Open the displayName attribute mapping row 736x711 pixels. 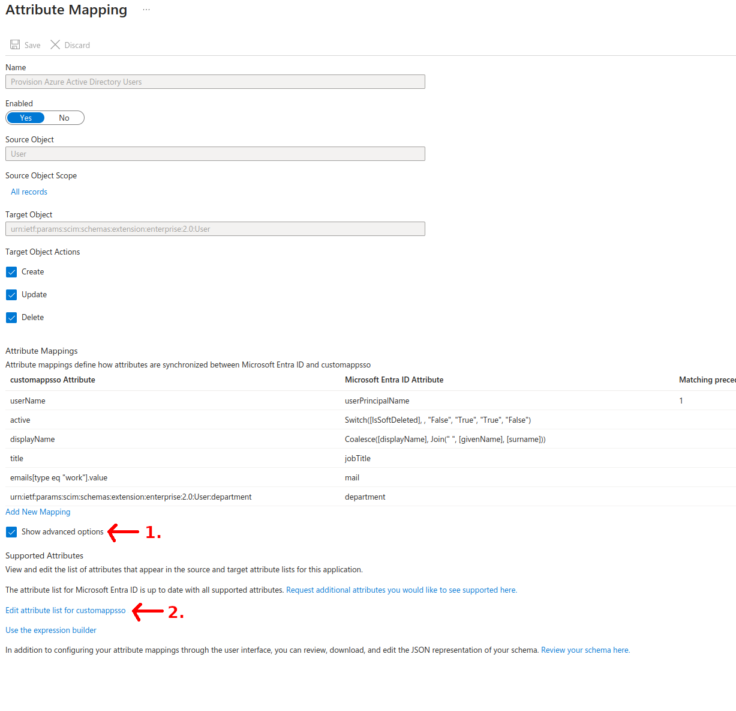point(32,439)
